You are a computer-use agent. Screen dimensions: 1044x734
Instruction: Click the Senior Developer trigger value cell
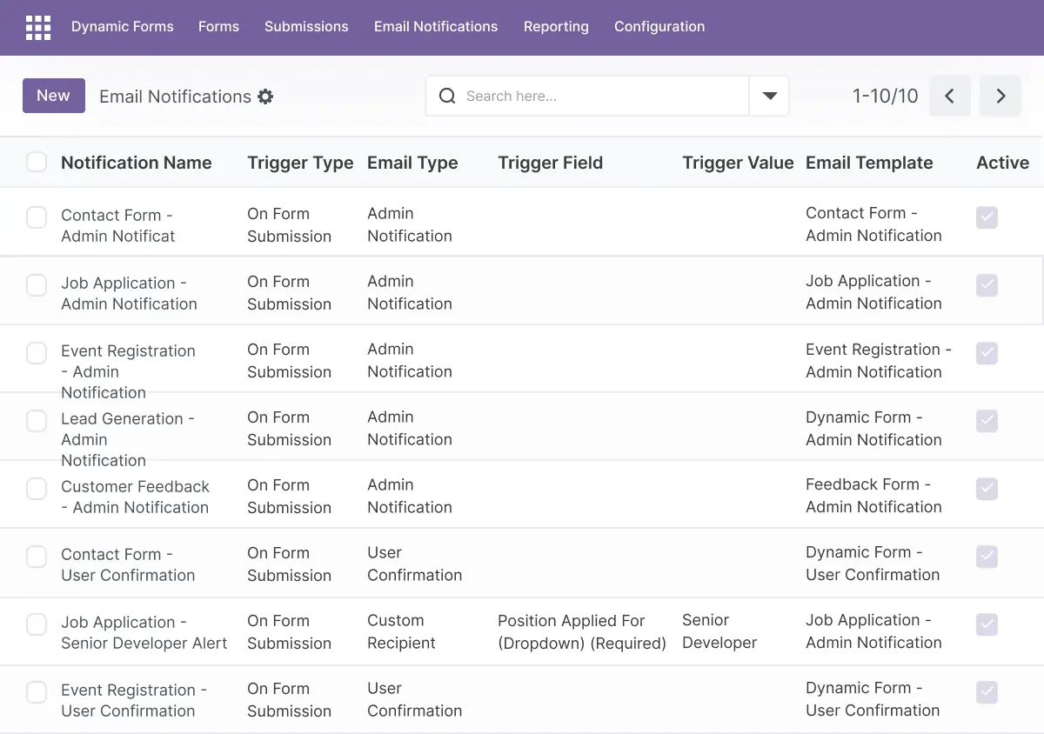point(719,631)
